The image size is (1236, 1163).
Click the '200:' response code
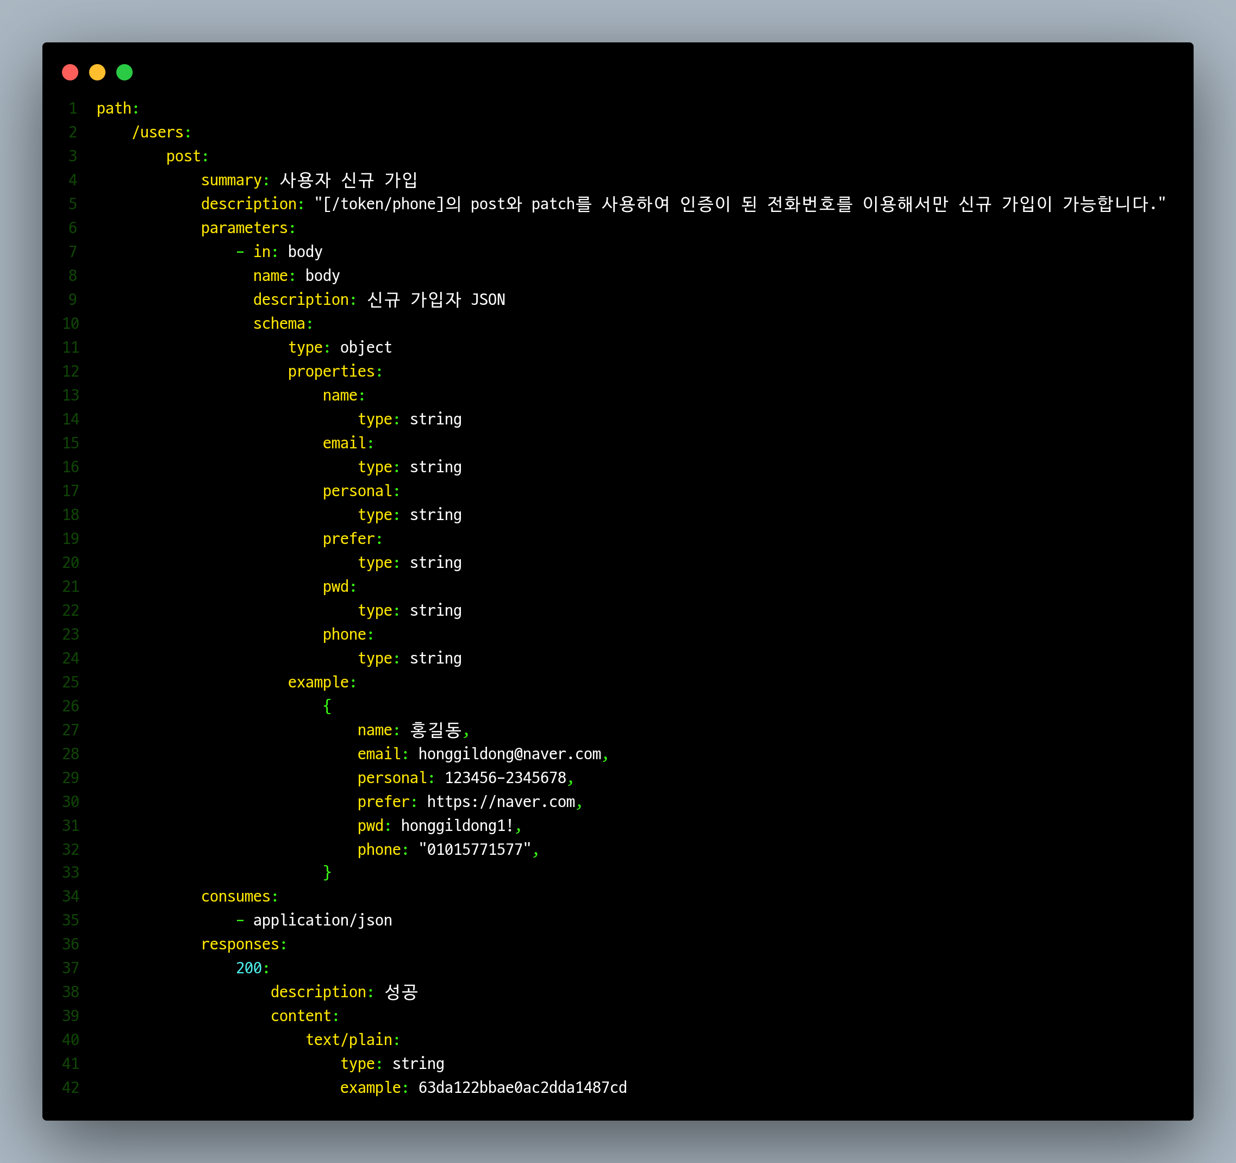(x=252, y=968)
